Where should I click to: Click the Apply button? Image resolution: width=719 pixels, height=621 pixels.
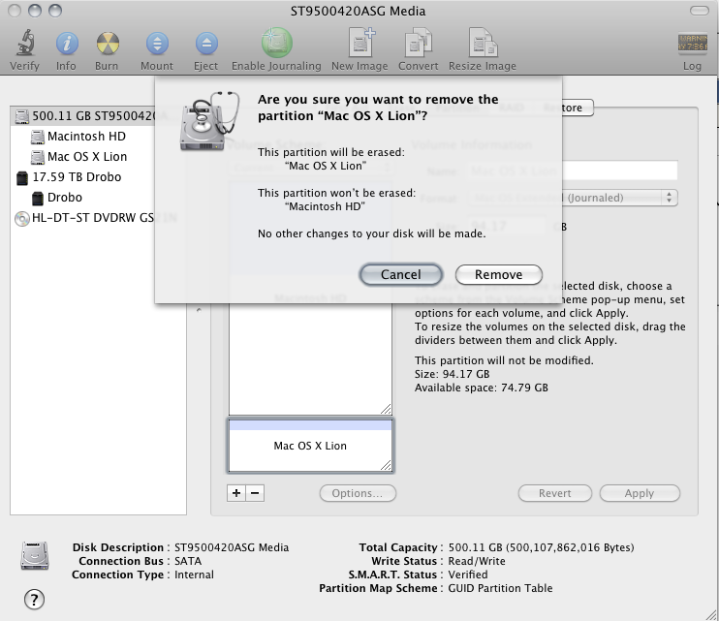tap(640, 493)
